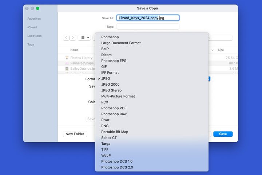
Task: Edit the Save As filename field
Action: 148,18
